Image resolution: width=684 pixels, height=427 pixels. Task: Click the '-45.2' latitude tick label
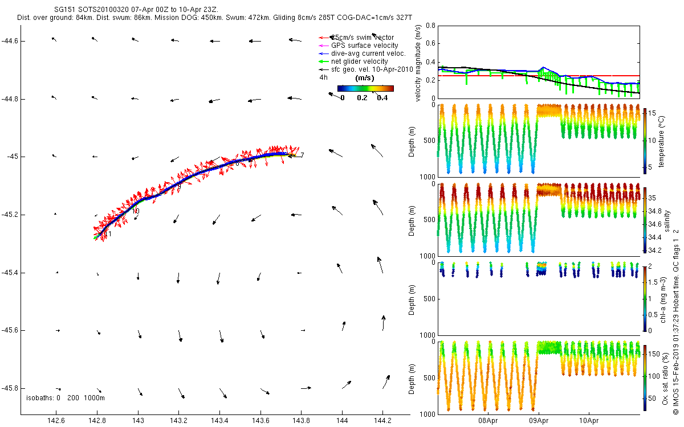coord(11,215)
